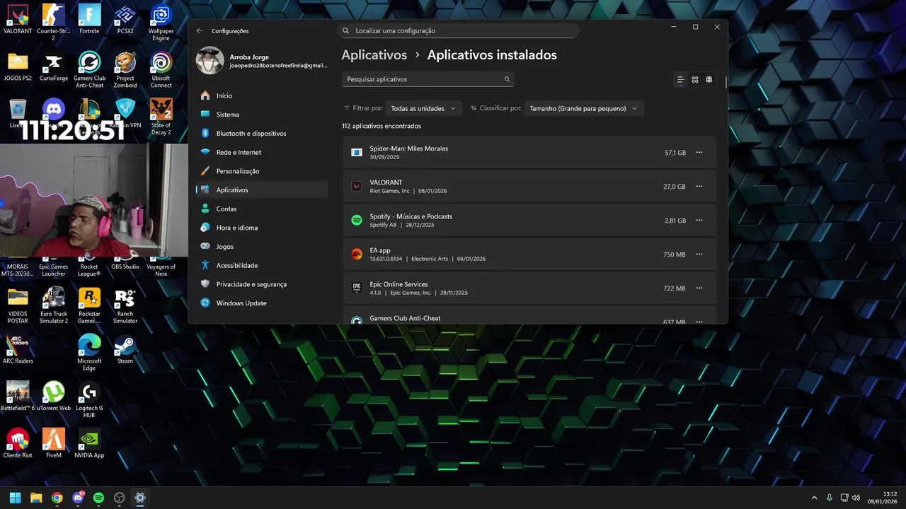Image resolution: width=906 pixels, height=509 pixels.
Task: Open the PCSX2 desktop icon
Action: 125,20
